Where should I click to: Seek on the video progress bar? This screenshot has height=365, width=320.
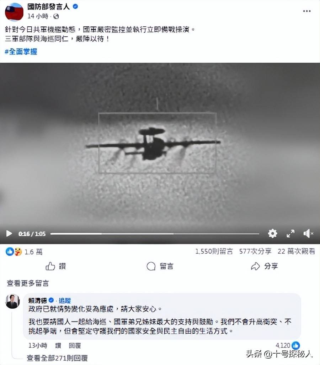coord(155,233)
